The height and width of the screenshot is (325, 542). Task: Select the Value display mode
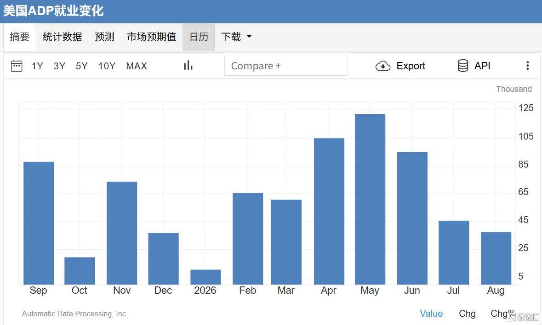(431, 314)
